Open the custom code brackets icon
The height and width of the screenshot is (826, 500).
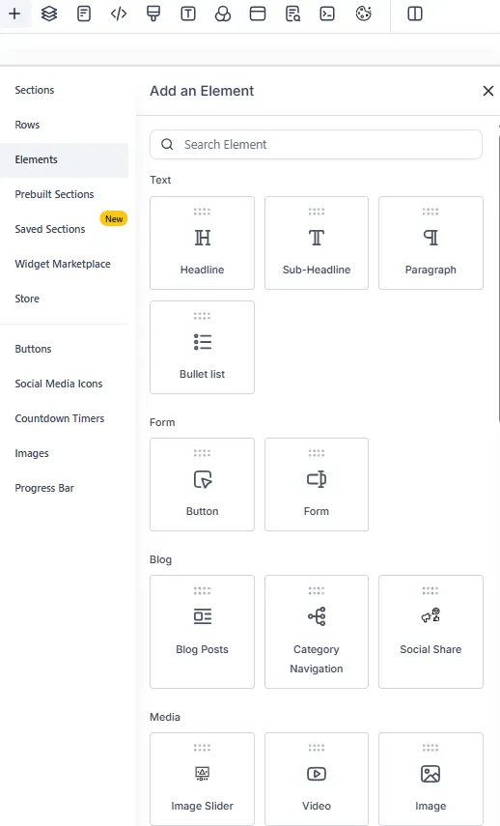119,14
